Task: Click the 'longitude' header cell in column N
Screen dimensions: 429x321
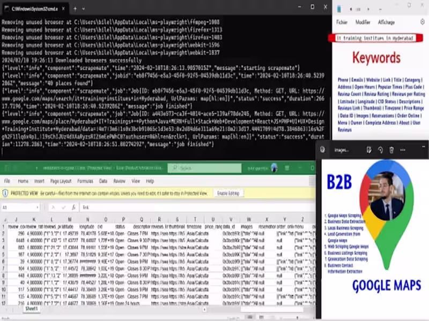Action: pyautogui.click(x=87, y=226)
